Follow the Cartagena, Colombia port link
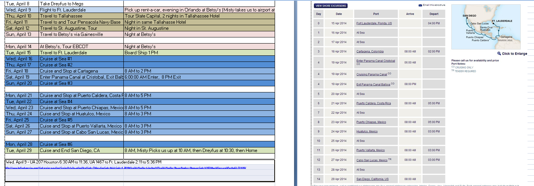Viewport: 534px width, 186px height. (370, 51)
